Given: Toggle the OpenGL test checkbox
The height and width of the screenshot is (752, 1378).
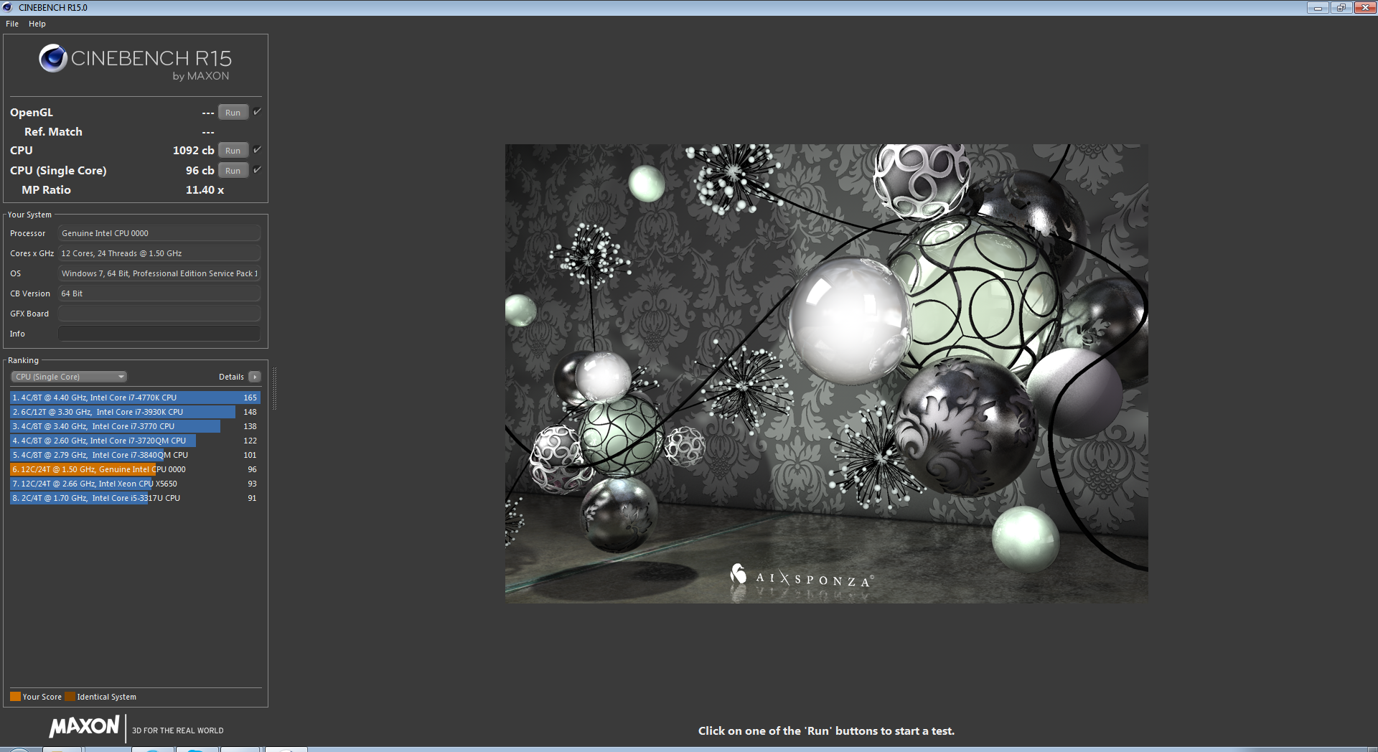Looking at the screenshot, I should (257, 112).
